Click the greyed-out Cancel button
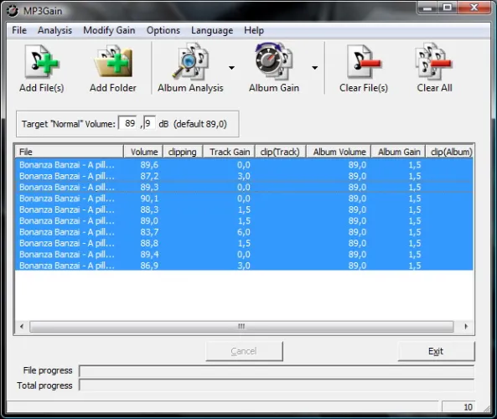Image resolution: width=497 pixels, height=419 pixels. coord(244,351)
